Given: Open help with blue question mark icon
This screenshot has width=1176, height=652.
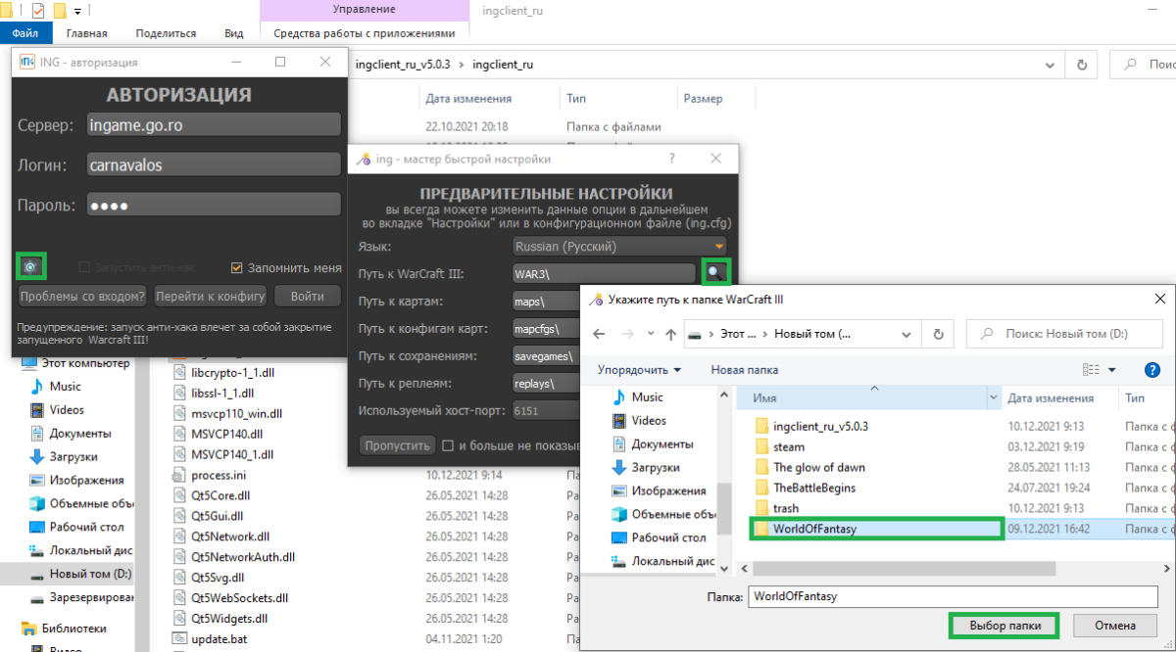Looking at the screenshot, I should point(1152,370).
